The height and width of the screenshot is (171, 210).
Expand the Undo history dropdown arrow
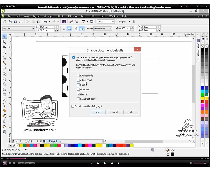pos(50,22)
